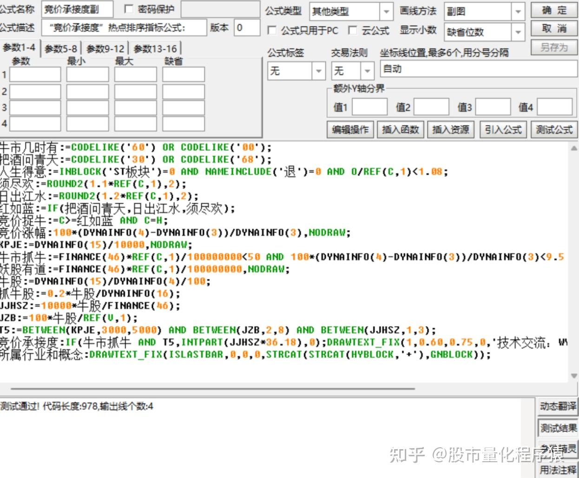
Task: Click the 竞价捉牛 code line
Action: click(84, 220)
